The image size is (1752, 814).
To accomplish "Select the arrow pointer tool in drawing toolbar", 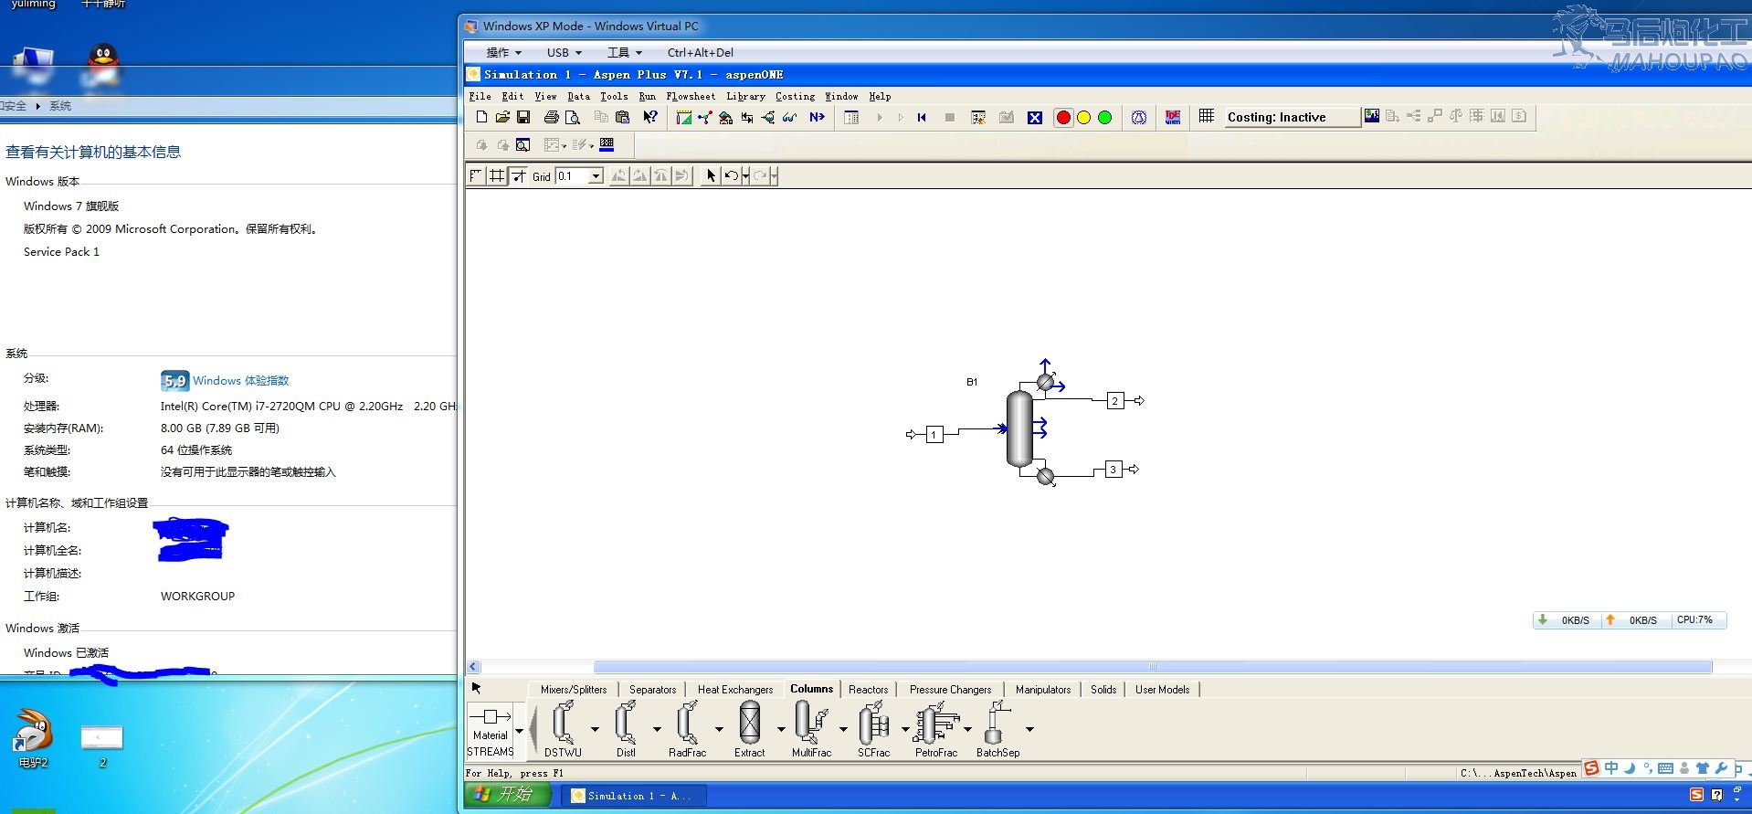I will [x=711, y=175].
